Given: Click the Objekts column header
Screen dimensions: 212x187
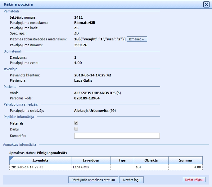Looking at the screenshot, I should (151, 160).
